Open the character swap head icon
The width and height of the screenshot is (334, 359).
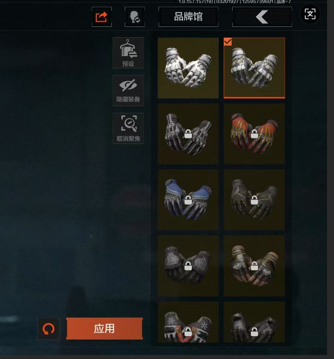tap(135, 17)
